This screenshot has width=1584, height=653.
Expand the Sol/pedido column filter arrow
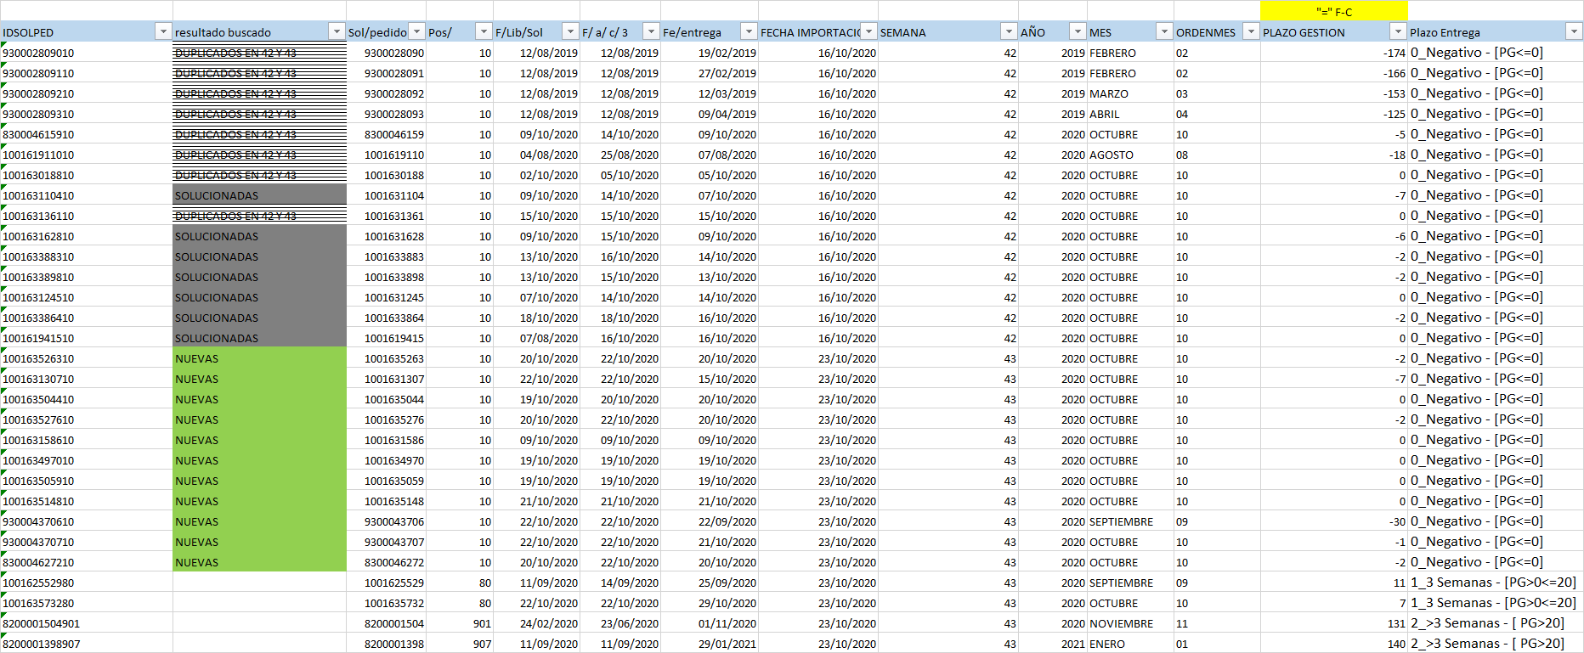(416, 31)
